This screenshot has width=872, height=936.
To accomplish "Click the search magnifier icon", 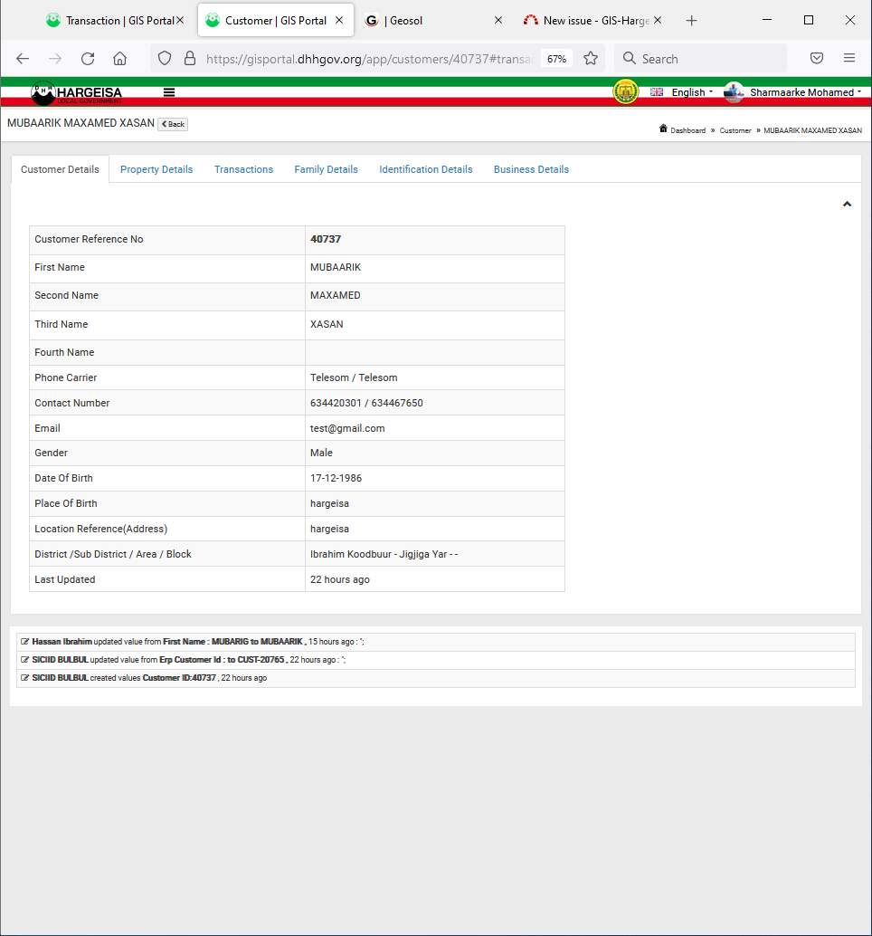I will click(630, 59).
